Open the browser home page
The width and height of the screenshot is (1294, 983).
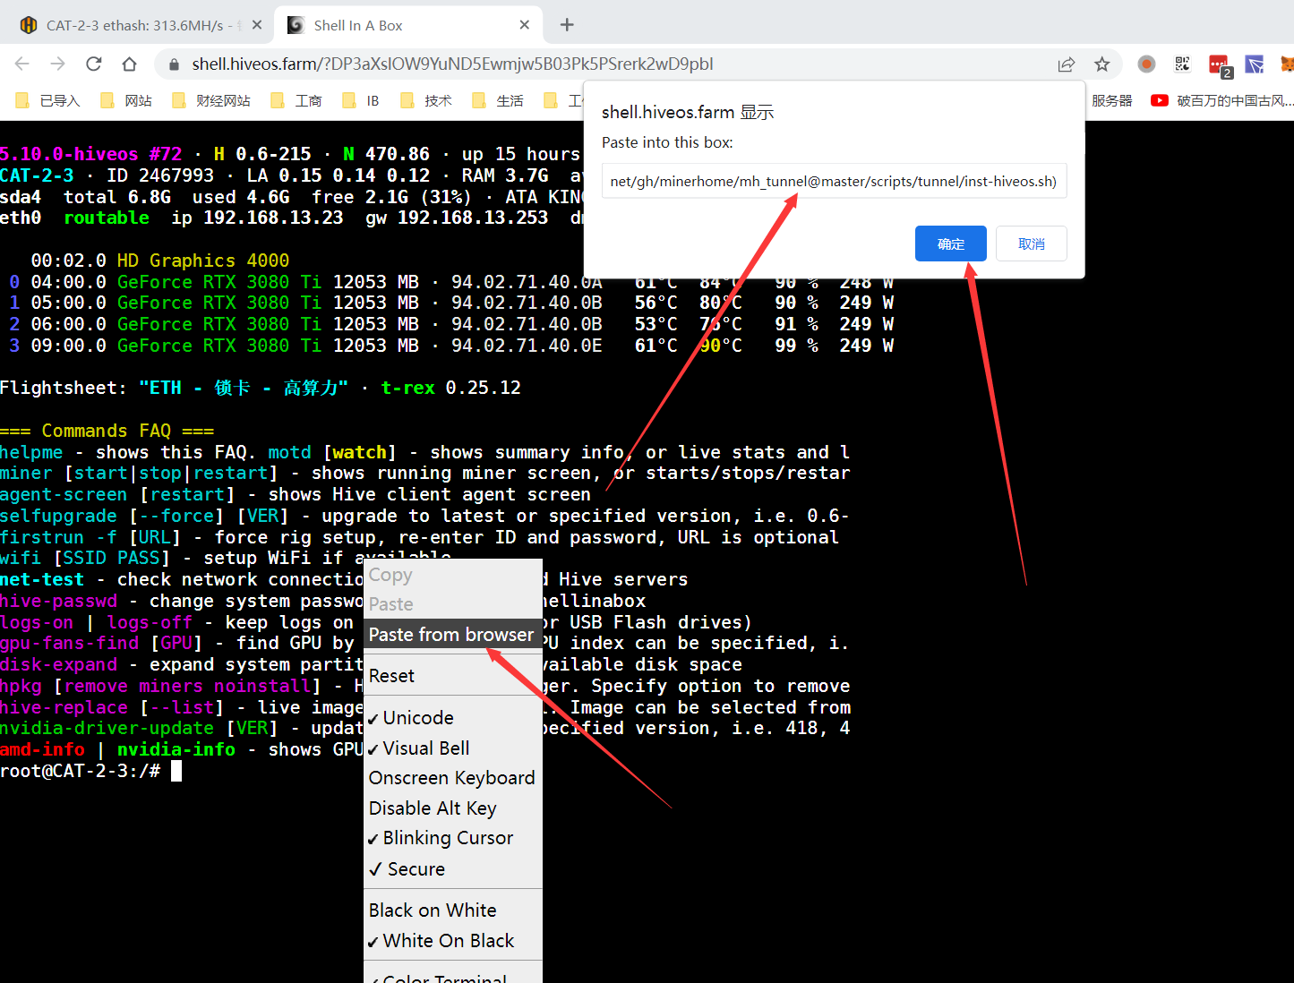tap(130, 64)
